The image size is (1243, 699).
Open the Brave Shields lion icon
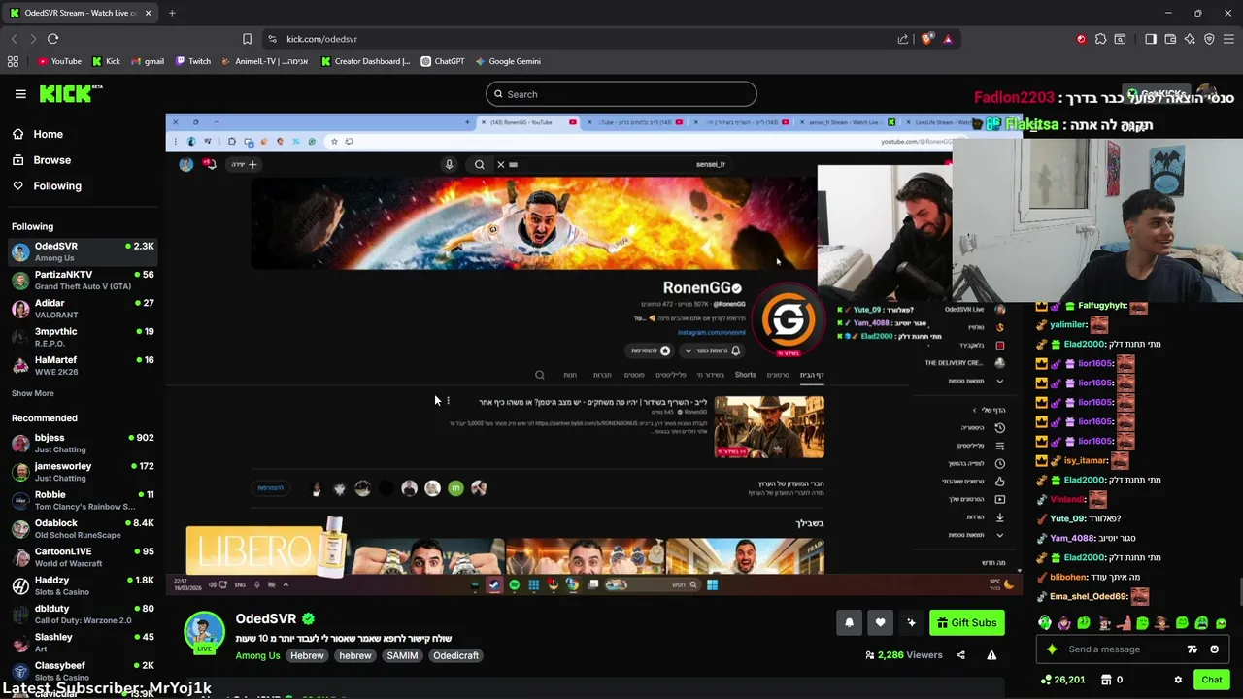pyautogui.click(x=926, y=39)
